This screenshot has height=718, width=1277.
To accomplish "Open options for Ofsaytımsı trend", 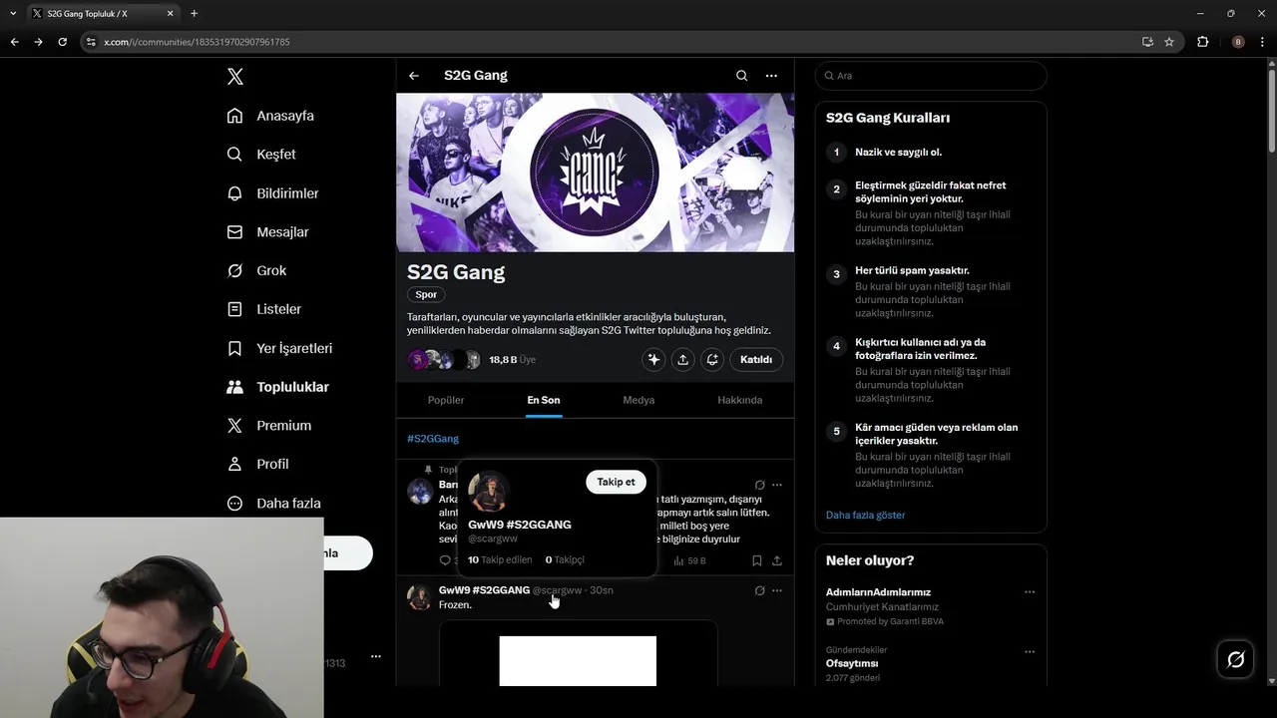I will [1030, 652].
